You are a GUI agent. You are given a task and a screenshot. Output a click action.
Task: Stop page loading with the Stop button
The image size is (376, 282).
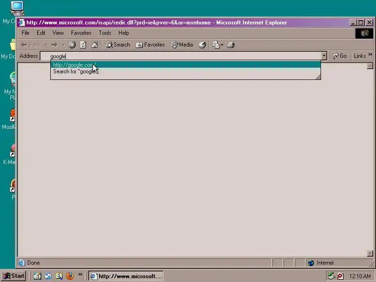pyautogui.click(x=72, y=45)
